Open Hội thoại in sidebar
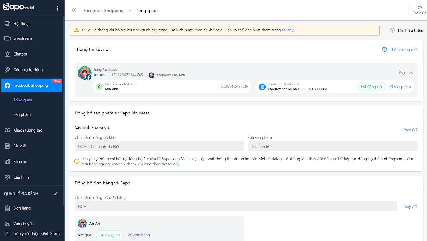This screenshot has height=241, width=427. coord(21,24)
